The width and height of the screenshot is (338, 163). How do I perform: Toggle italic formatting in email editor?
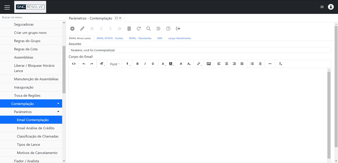pos(145,64)
